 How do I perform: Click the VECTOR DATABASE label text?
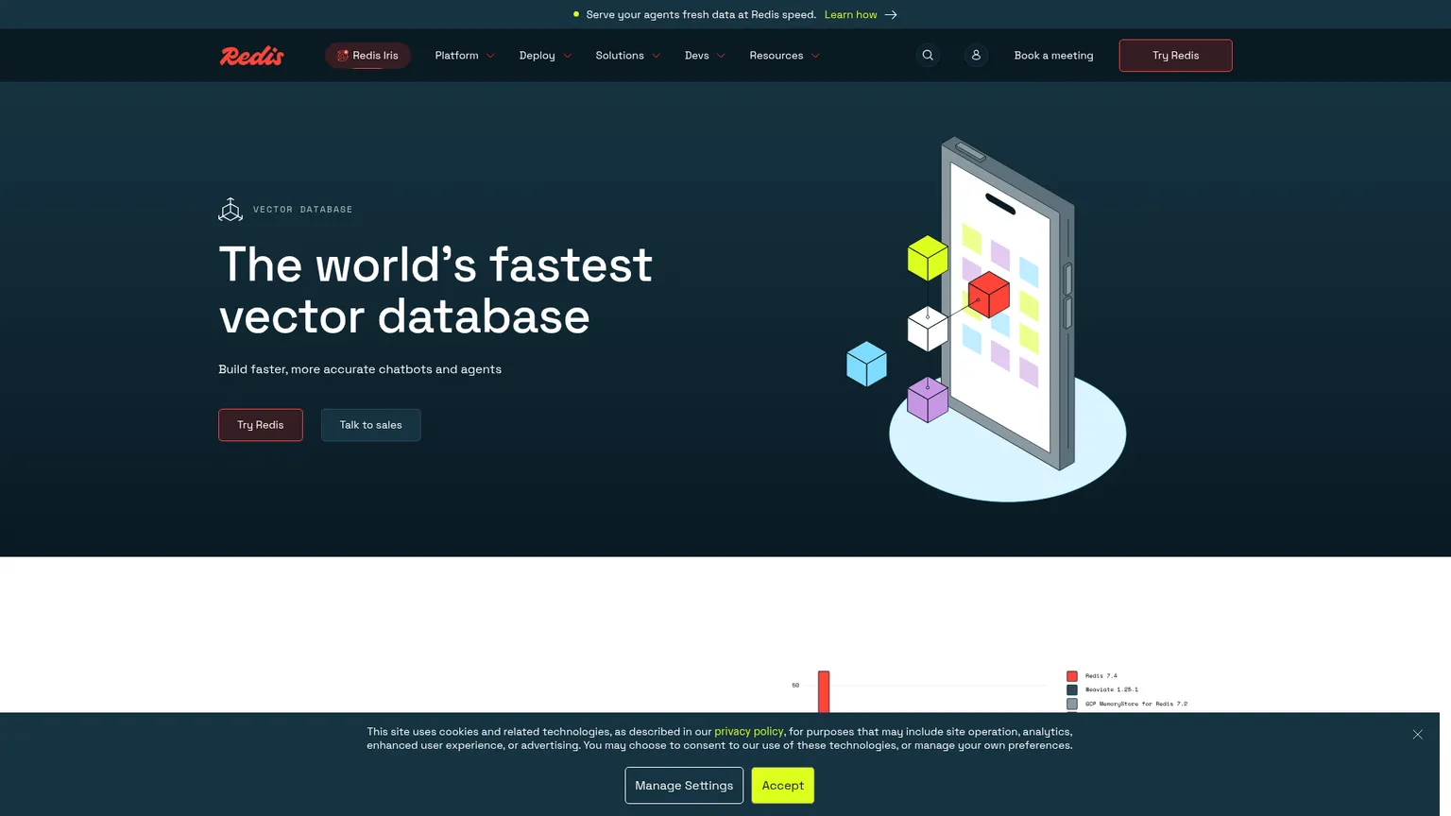click(303, 210)
